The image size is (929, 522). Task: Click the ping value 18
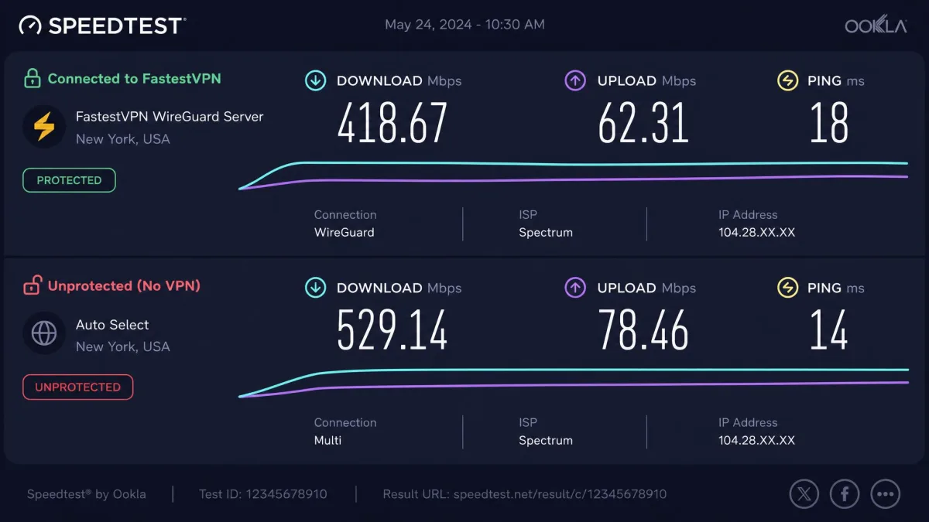click(x=829, y=124)
